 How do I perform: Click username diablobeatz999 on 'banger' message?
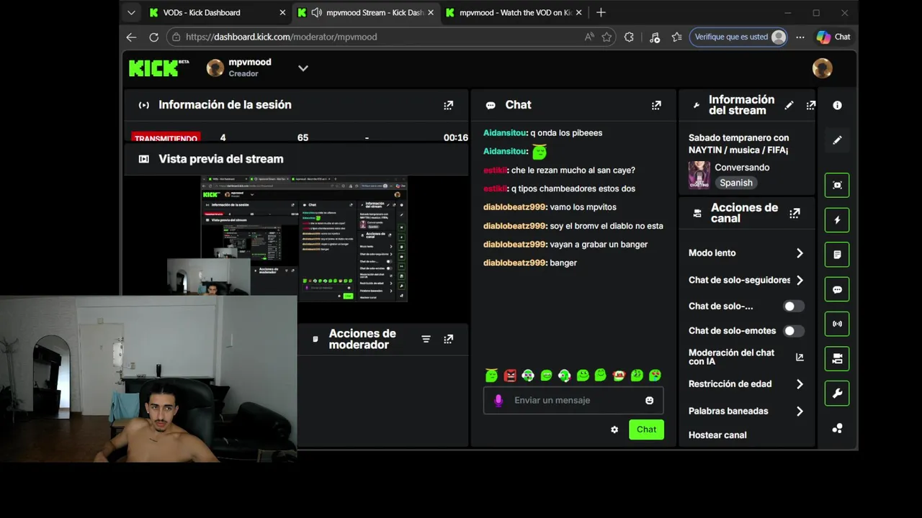[x=514, y=263]
